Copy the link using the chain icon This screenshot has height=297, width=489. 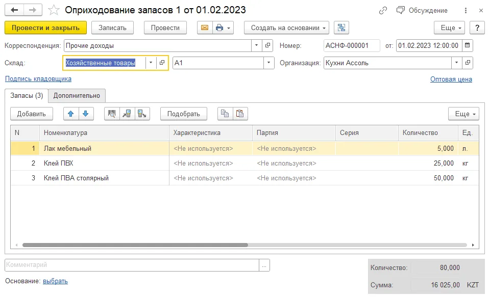point(383,11)
